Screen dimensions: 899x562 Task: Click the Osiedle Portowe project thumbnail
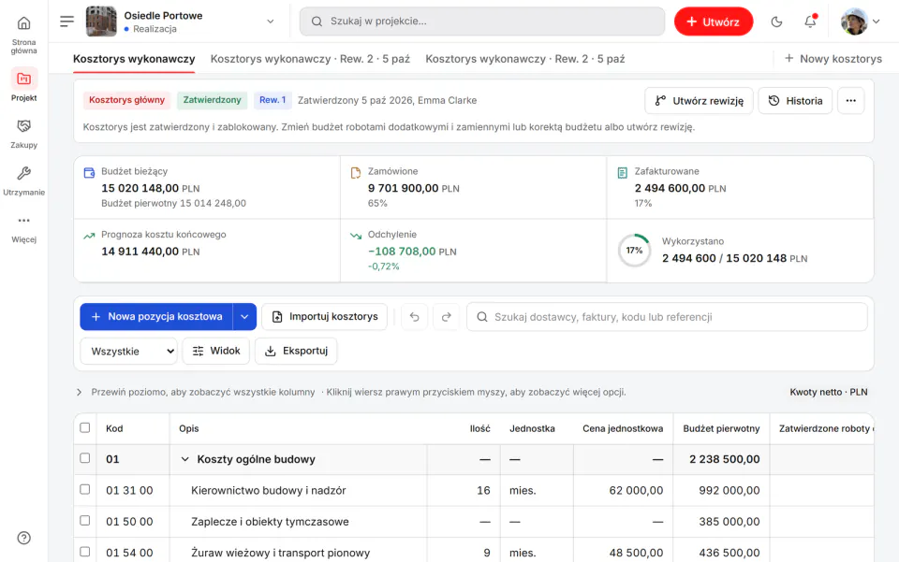(101, 22)
